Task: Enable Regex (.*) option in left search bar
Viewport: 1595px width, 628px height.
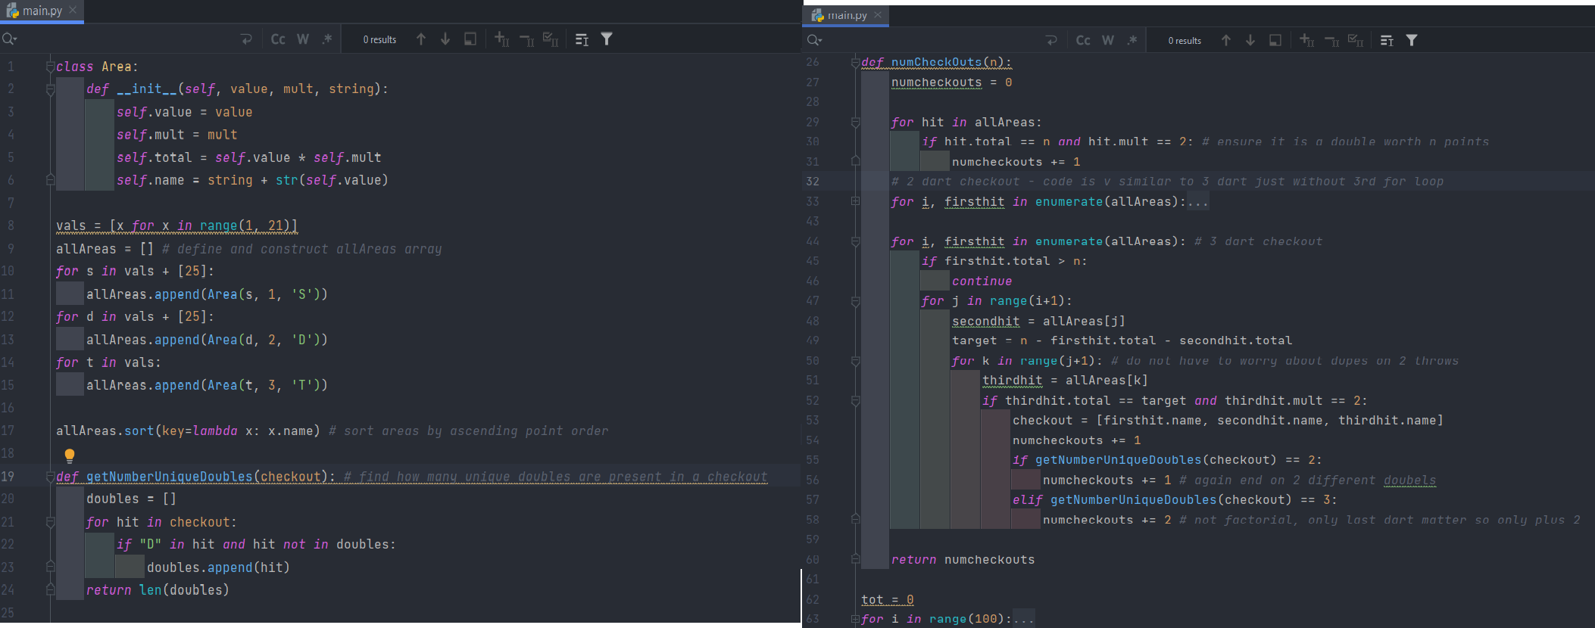Action: pos(327,39)
